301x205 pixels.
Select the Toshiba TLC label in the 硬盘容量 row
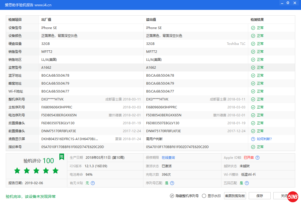[236, 44]
